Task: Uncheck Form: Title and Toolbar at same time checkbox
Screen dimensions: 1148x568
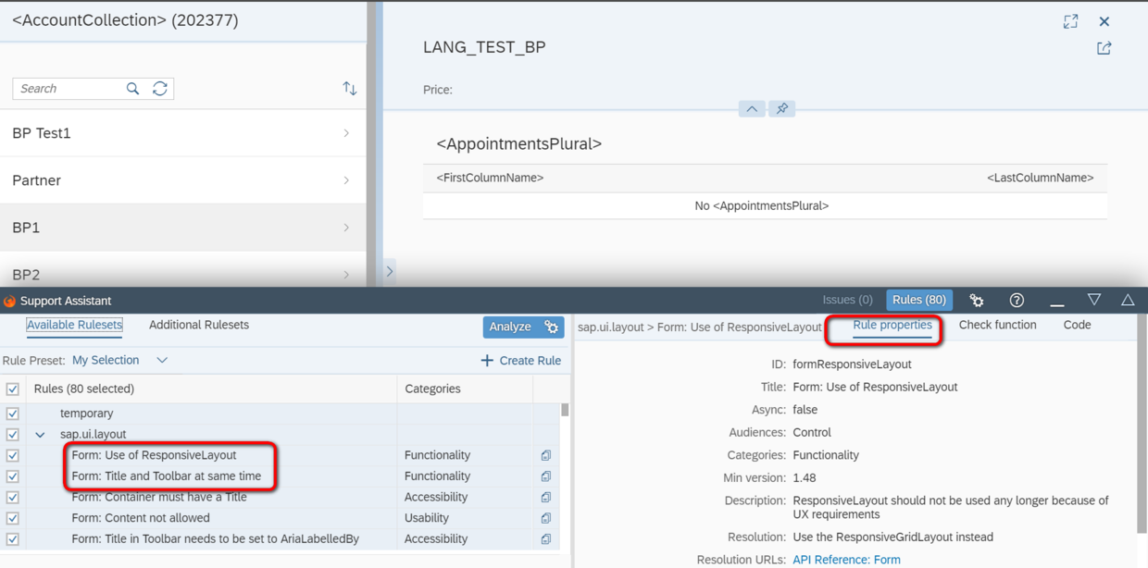Action: (13, 476)
